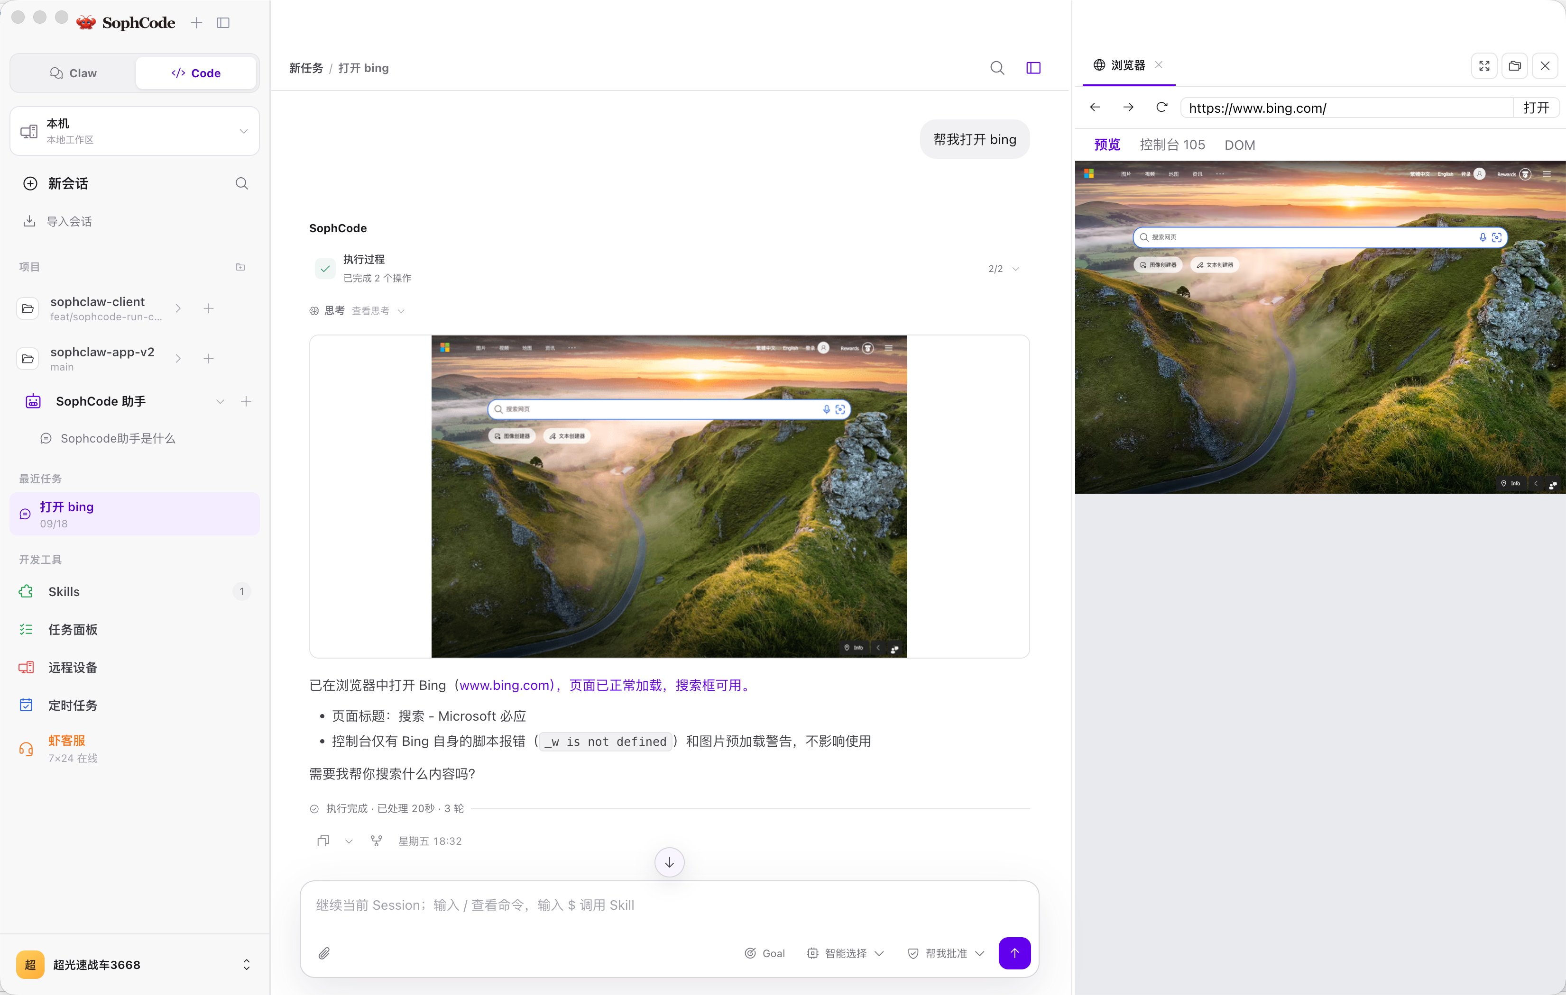Add a session under sophclaw-app-v2 with plus
Image resolution: width=1566 pixels, height=995 pixels.
(x=208, y=359)
